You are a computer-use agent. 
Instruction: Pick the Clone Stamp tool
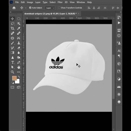pyautogui.click(x=19, y=43)
